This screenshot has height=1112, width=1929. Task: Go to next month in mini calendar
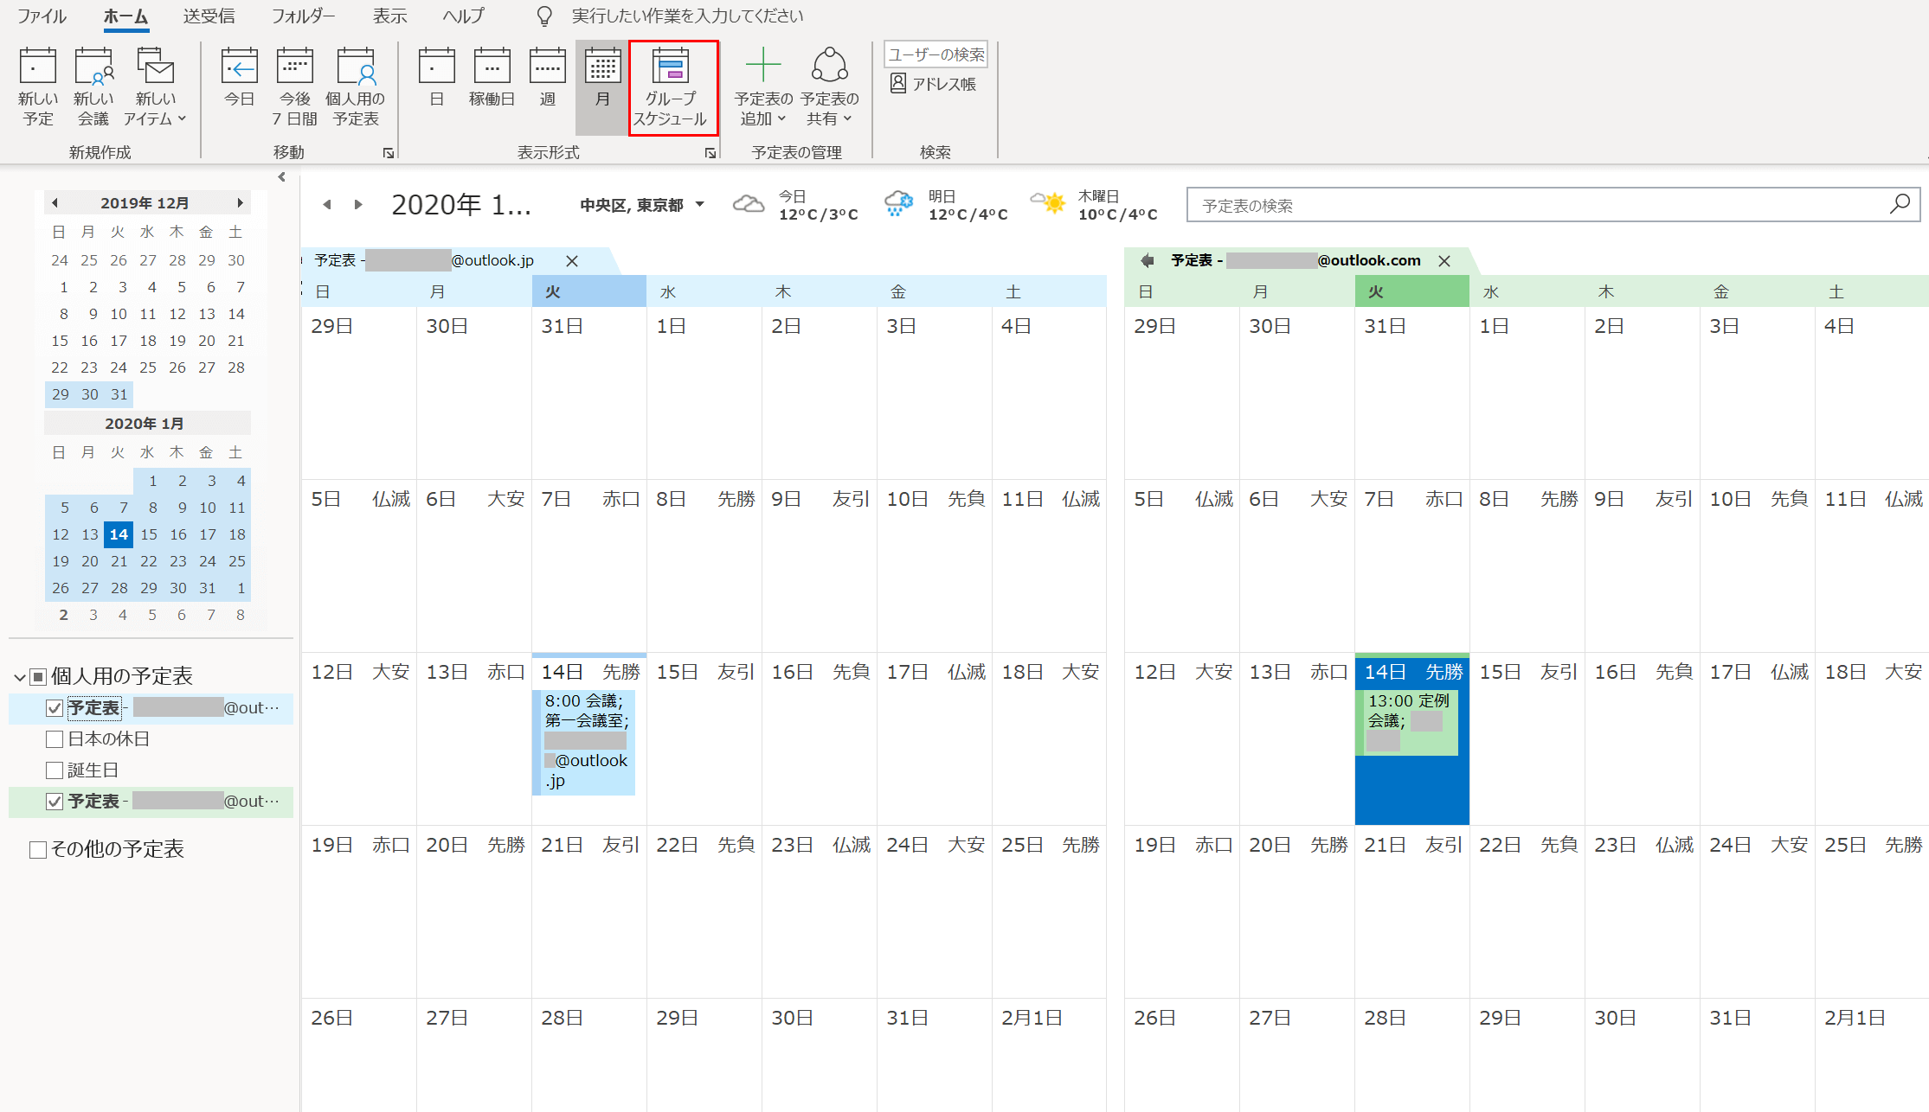tap(240, 203)
